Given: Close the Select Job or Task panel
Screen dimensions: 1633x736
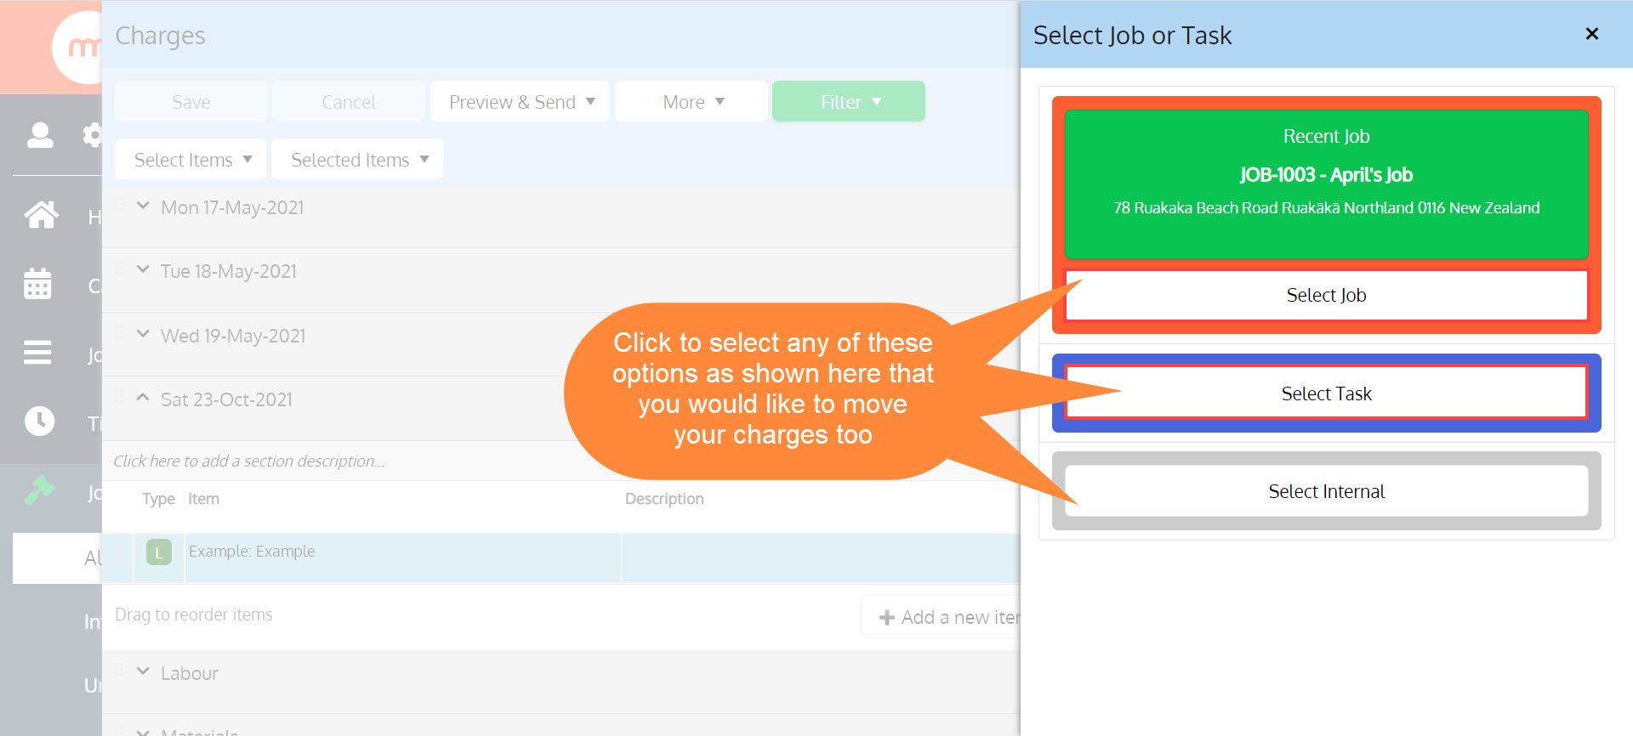Looking at the screenshot, I should pos(1592,34).
